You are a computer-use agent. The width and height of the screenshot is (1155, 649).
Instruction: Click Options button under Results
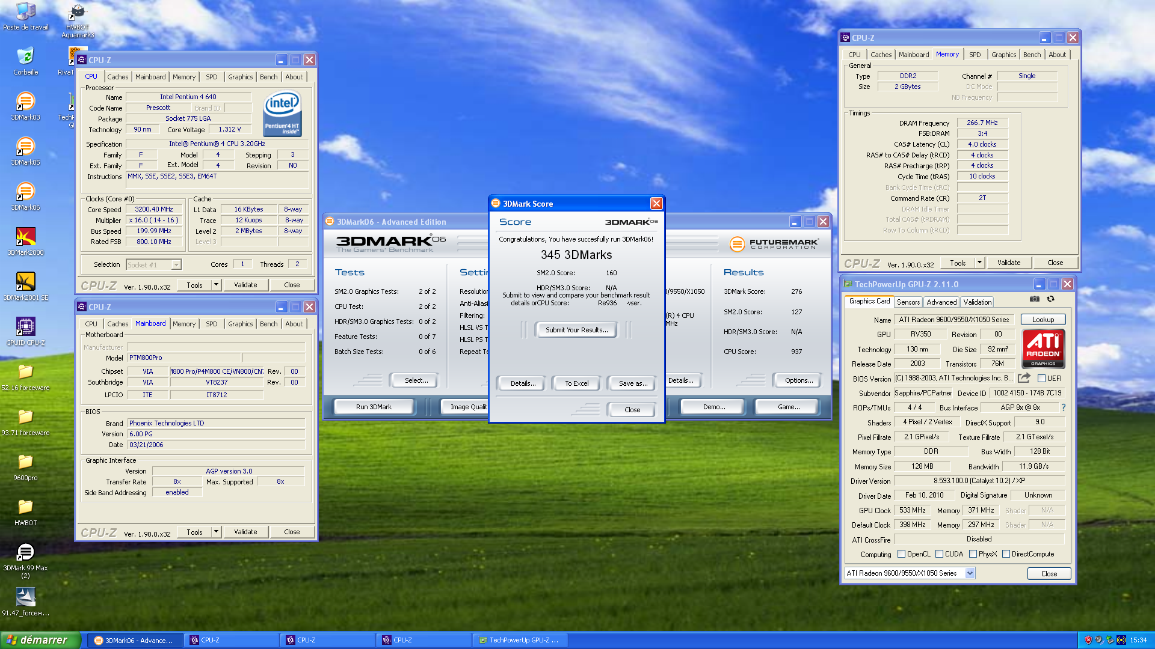click(798, 380)
